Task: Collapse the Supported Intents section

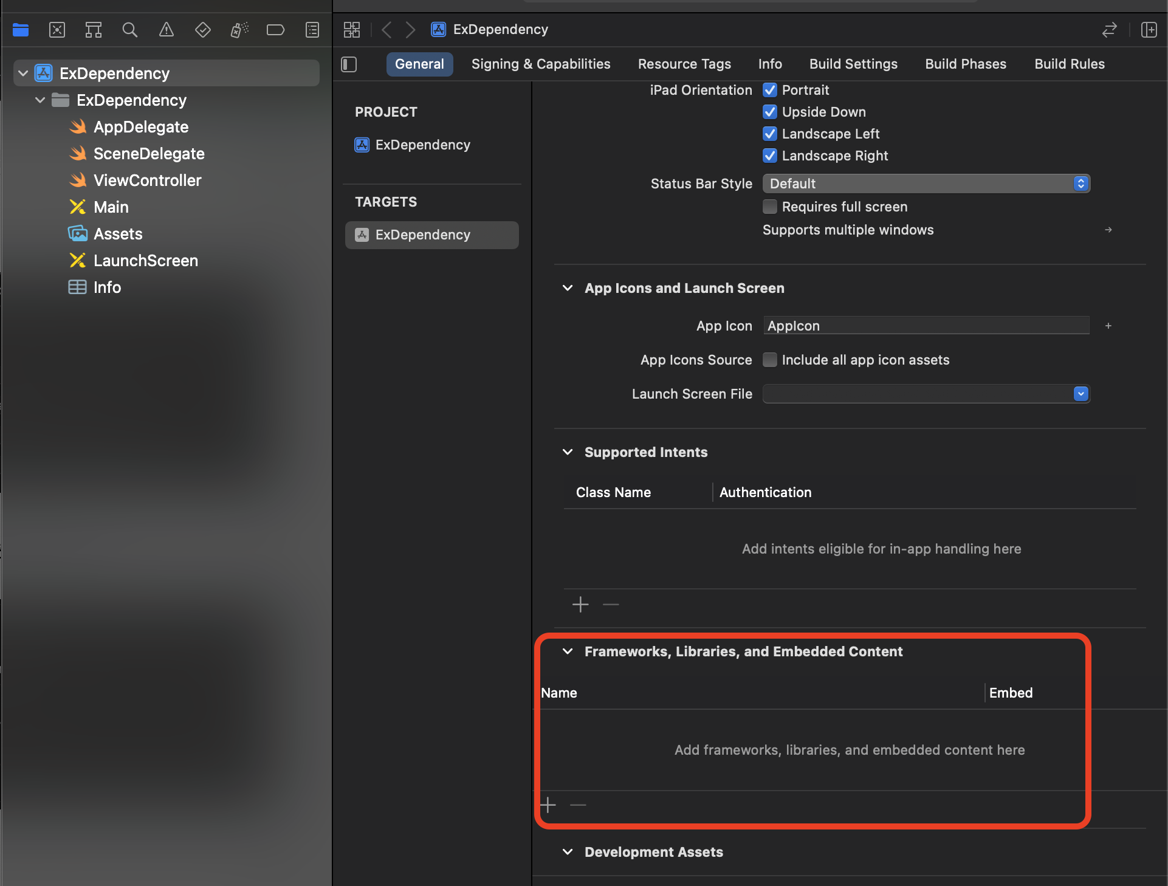Action: pos(568,452)
